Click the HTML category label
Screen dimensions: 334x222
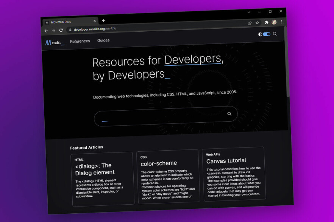pyautogui.click(x=79, y=160)
